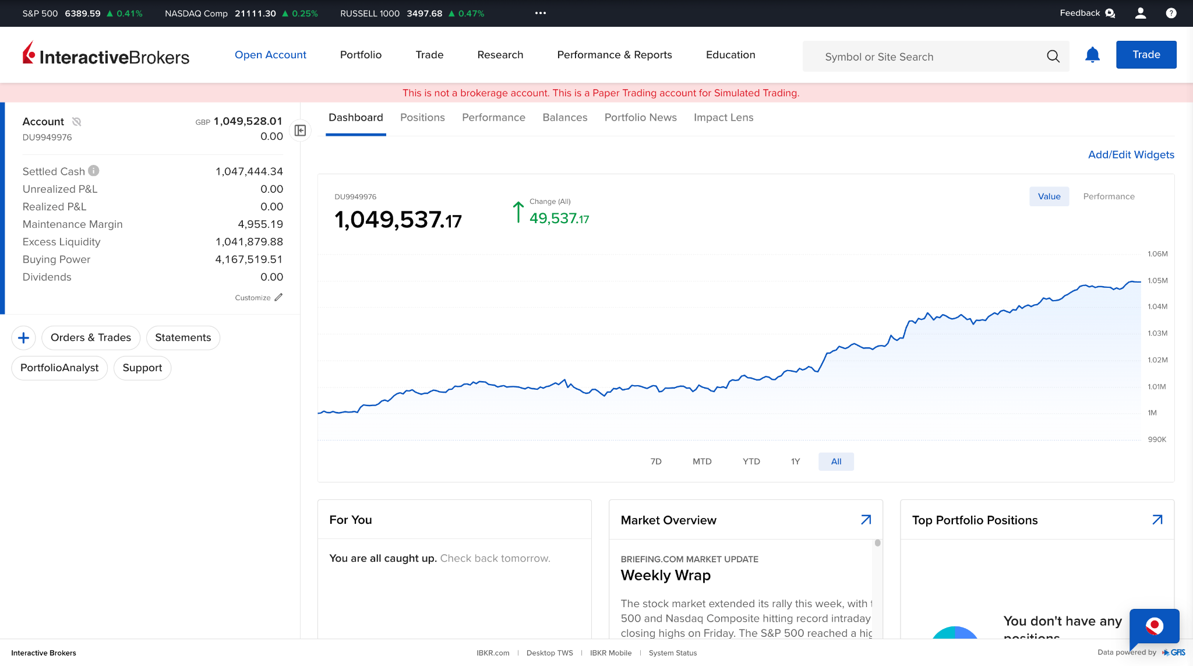This screenshot has height=666, width=1193.
Task: Open the Trade menu in navigation
Action: coord(429,55)
